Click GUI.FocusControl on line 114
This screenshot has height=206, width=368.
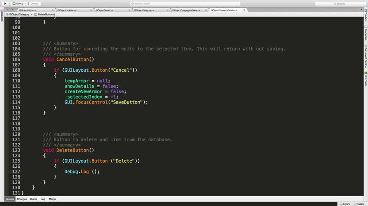[x=86, y=102]
